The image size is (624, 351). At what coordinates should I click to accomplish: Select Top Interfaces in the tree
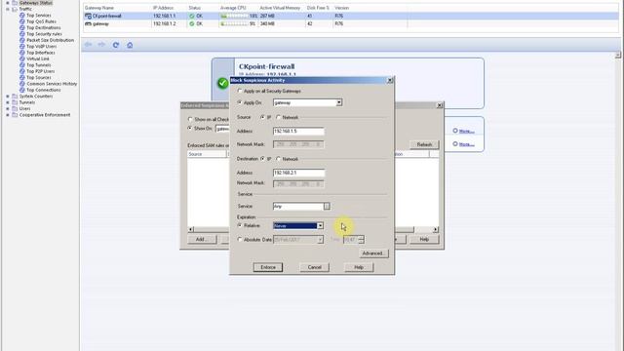coord(41,53)
